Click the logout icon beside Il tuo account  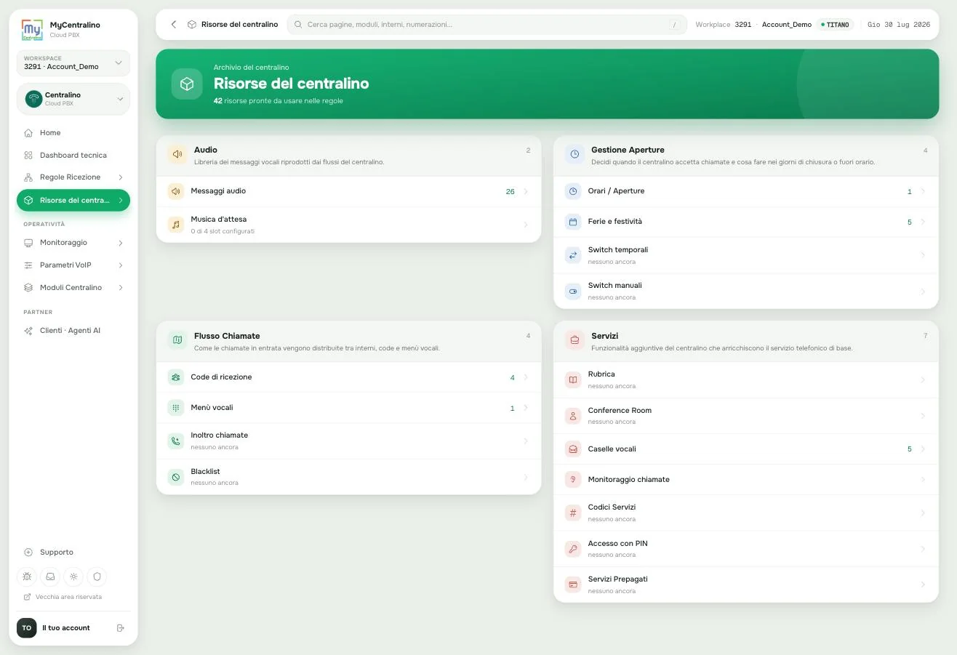121,628
